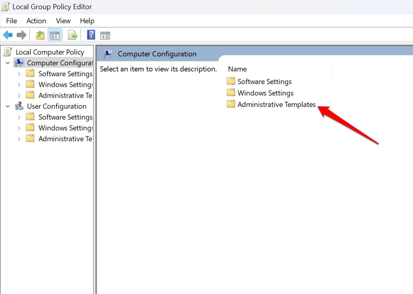This screenshot has width=413, height=294.
Task: Click the User Configuration icon in tree
Action: pyautogui.click(x=19, y=106)
